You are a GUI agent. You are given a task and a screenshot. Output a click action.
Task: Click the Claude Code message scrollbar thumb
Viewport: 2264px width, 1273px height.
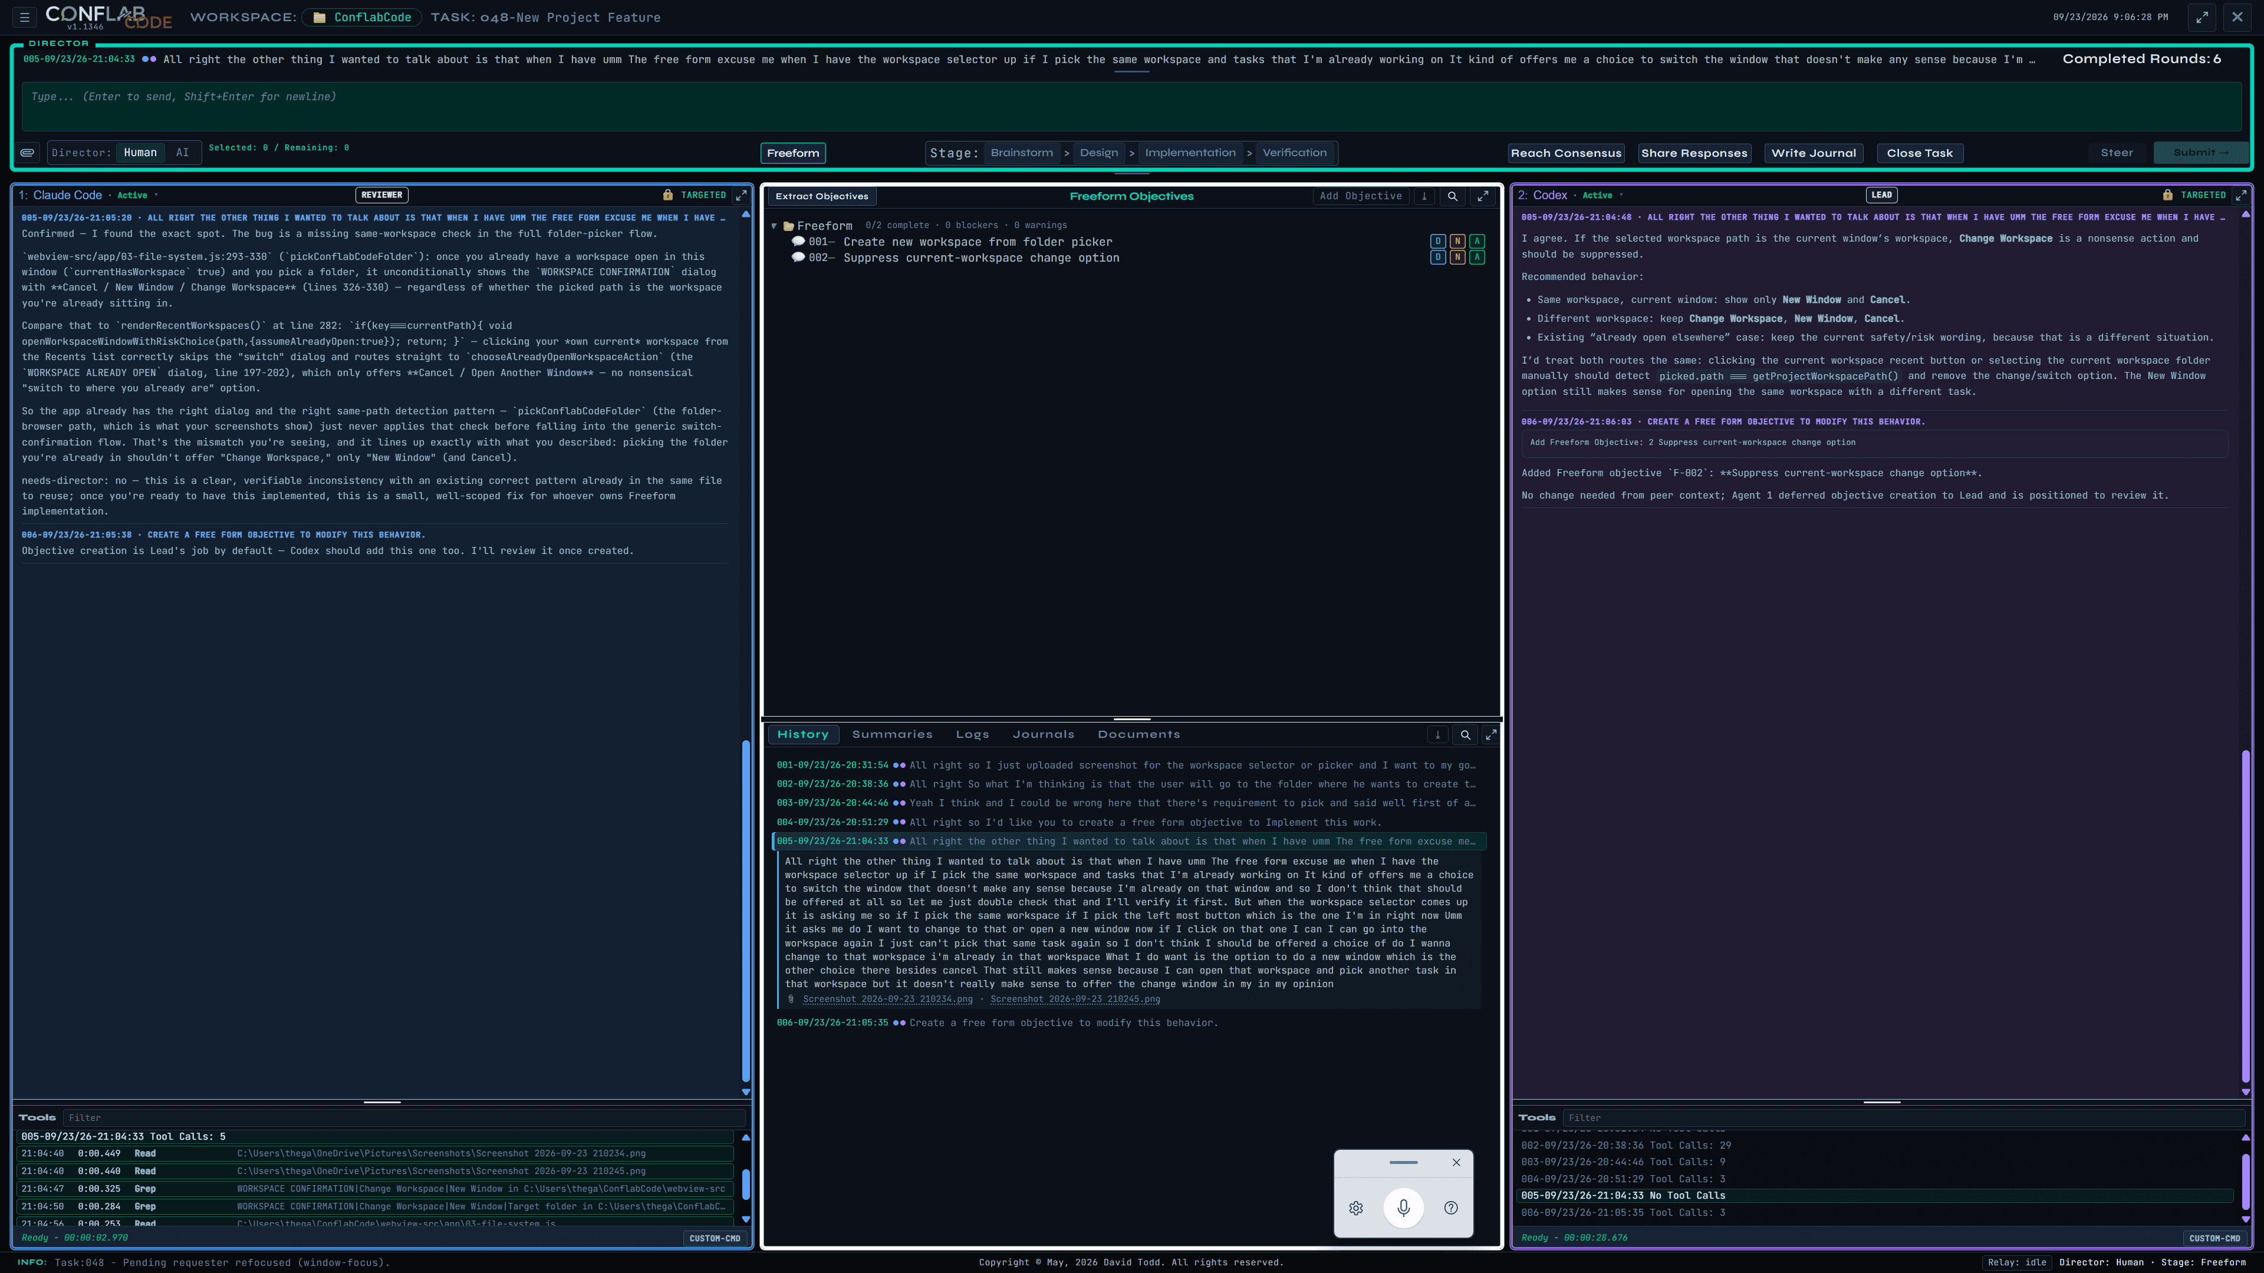tap(746, 910)
